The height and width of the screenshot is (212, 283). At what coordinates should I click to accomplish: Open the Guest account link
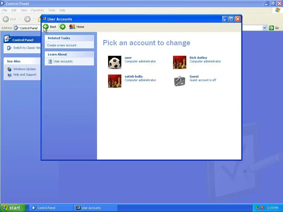[x=194, y=76]
